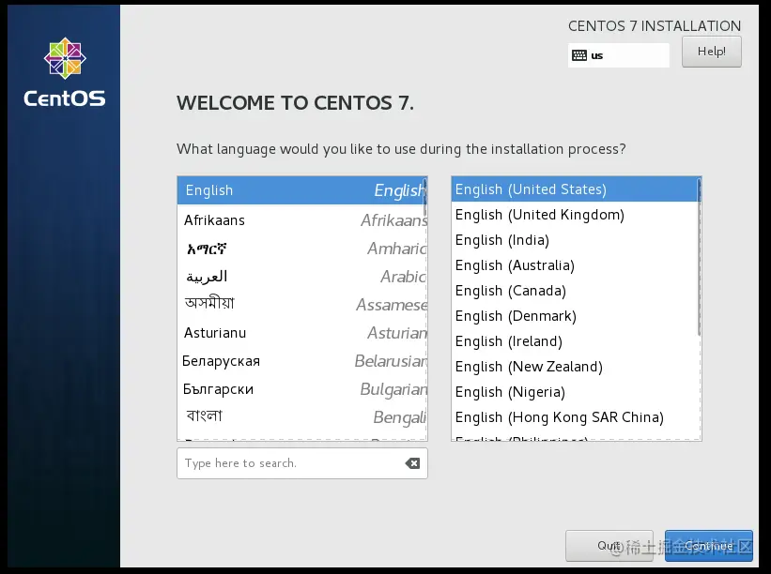Click the keyboard layout icon

(579, 55)
